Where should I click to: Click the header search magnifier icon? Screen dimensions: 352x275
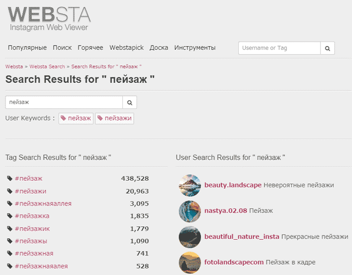point(327,48)
